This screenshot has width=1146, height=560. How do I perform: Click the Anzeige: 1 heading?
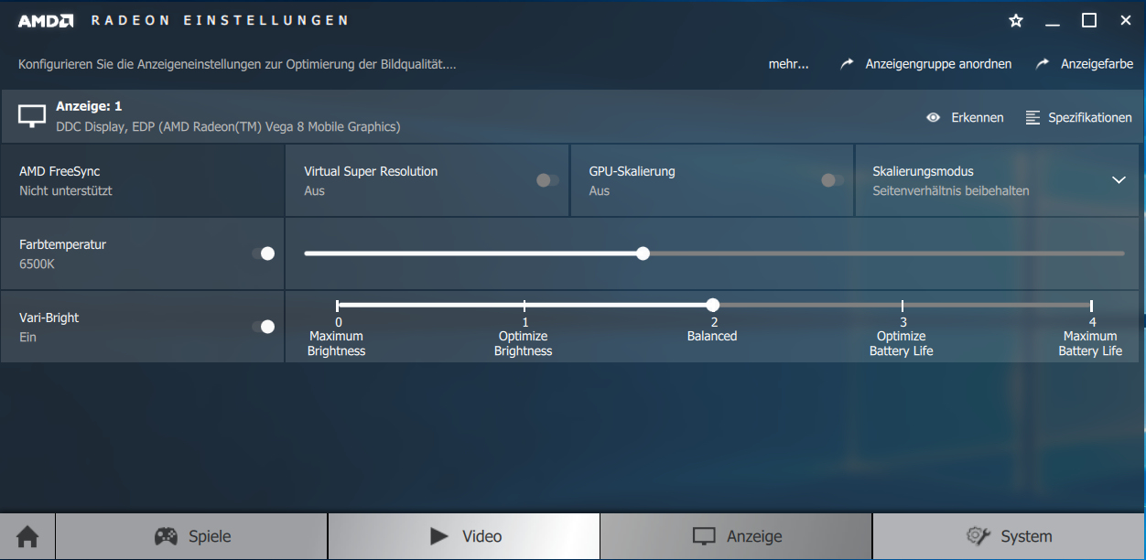tap(89, 106)
